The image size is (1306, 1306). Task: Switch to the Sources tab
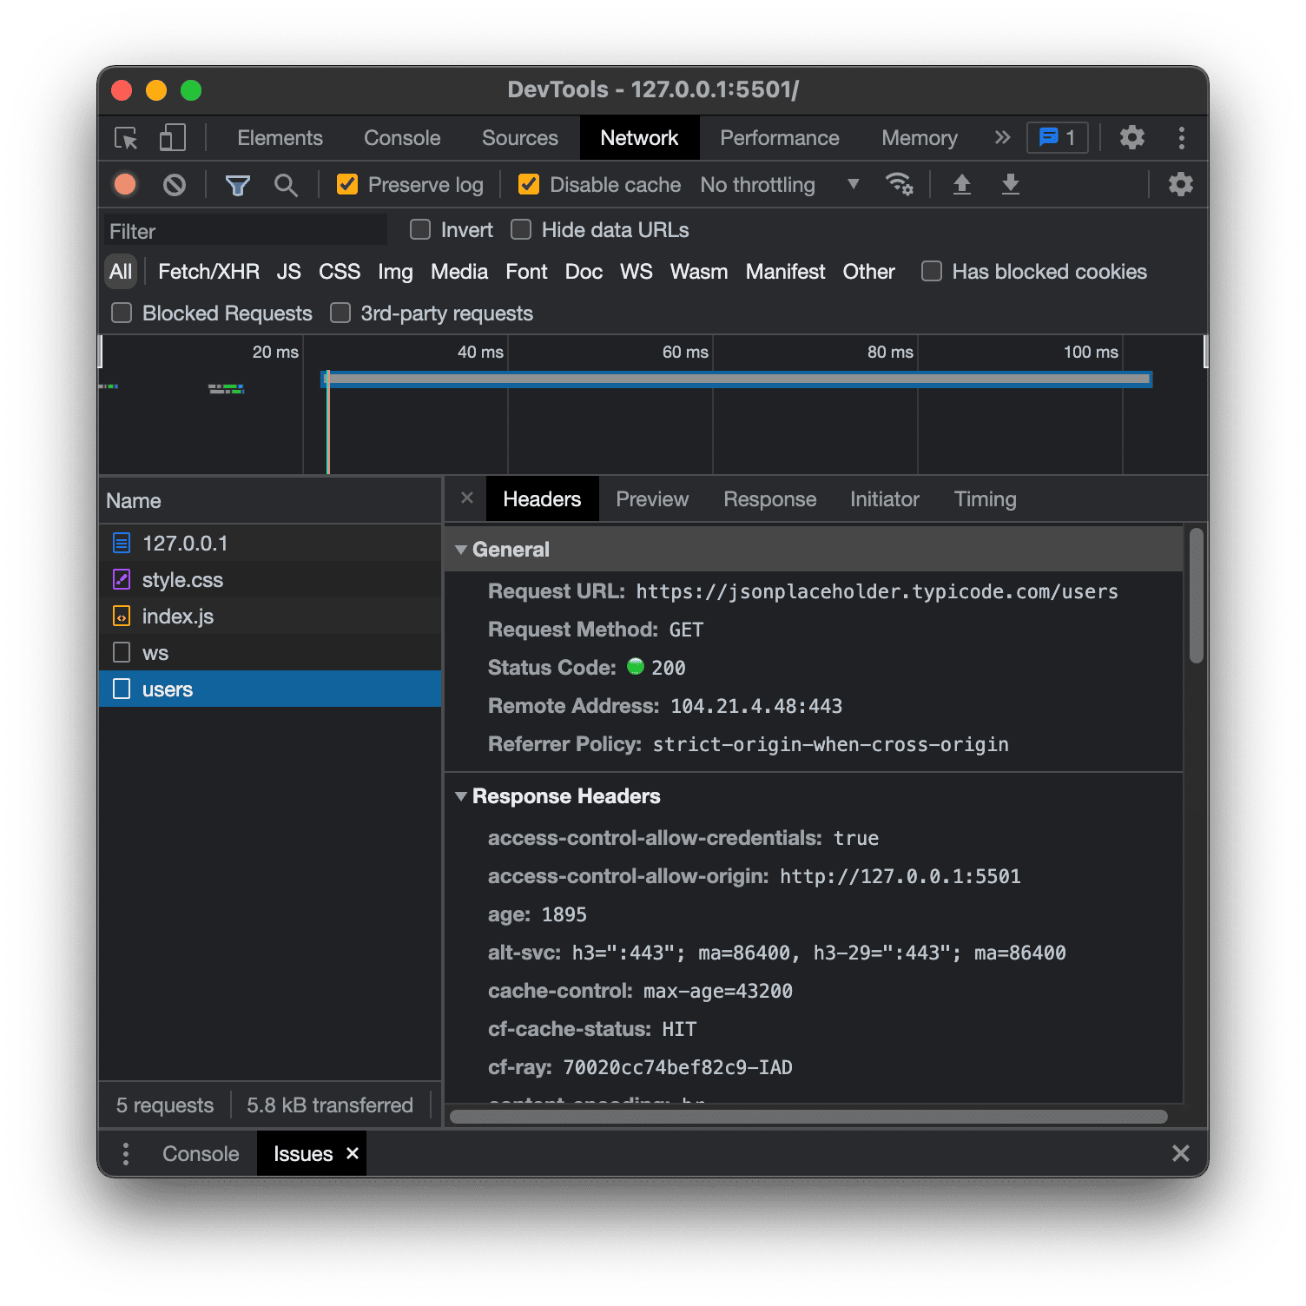[x=520, y=138]
